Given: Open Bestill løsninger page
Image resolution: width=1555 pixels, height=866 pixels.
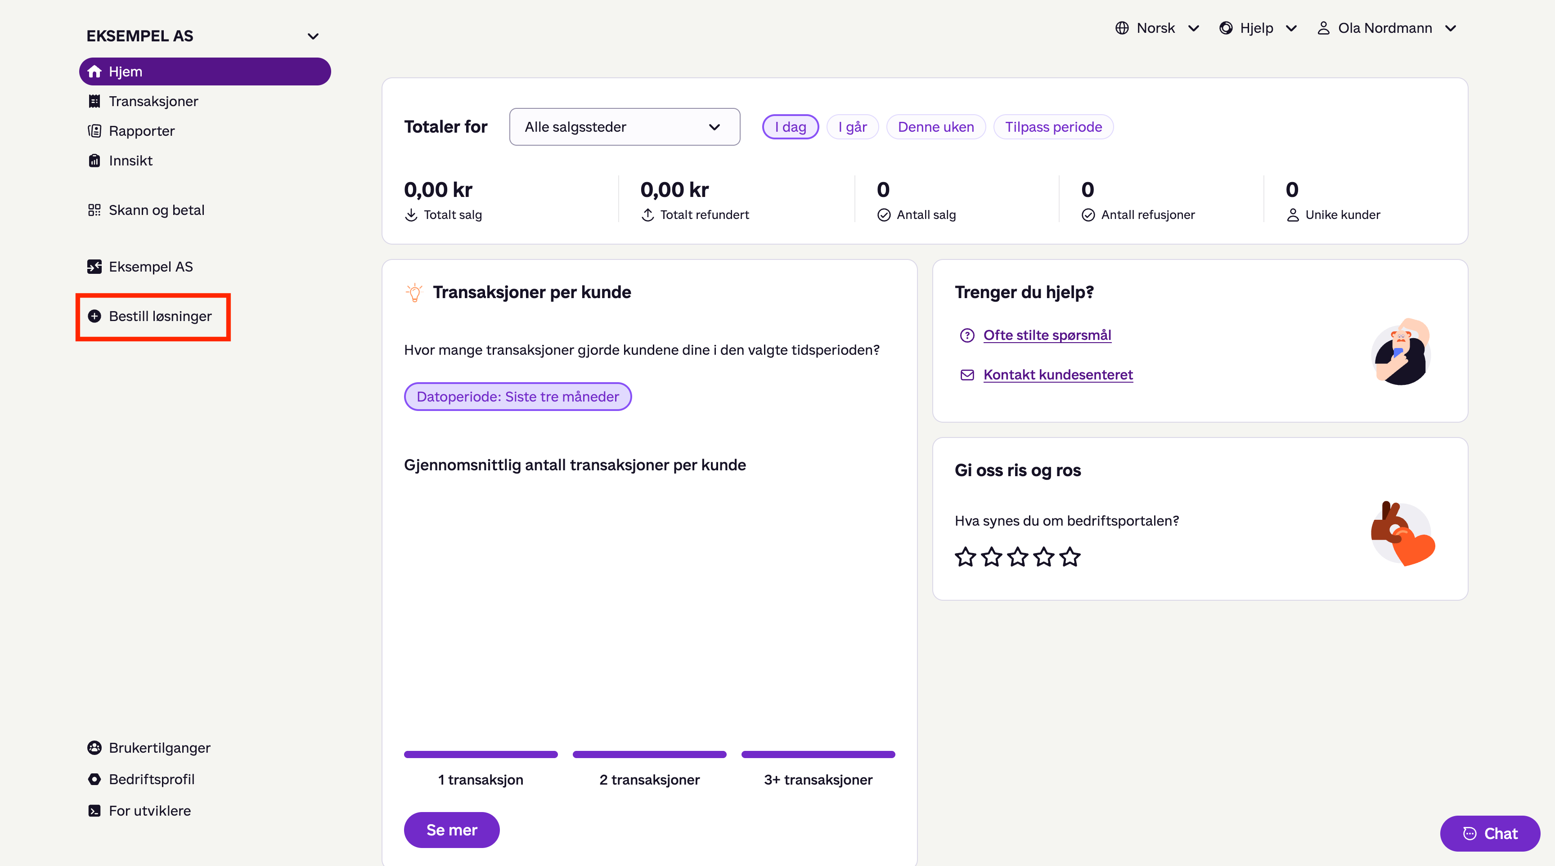Looking at the screenshot, I should click(205, 316).
